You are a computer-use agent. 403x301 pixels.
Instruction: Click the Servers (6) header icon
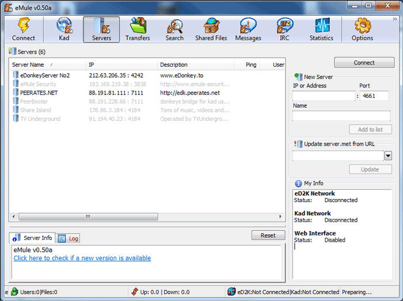coord(12,51)
